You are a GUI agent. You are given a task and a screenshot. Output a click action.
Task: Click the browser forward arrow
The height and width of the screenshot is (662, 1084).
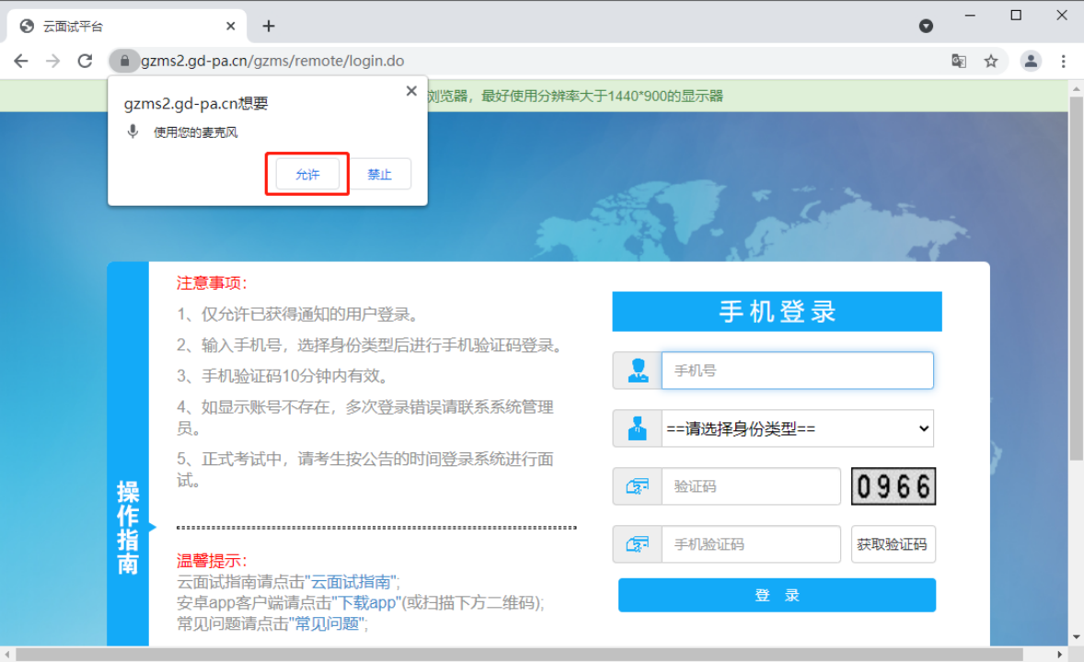pyautogui.click(x=52, y=61)
